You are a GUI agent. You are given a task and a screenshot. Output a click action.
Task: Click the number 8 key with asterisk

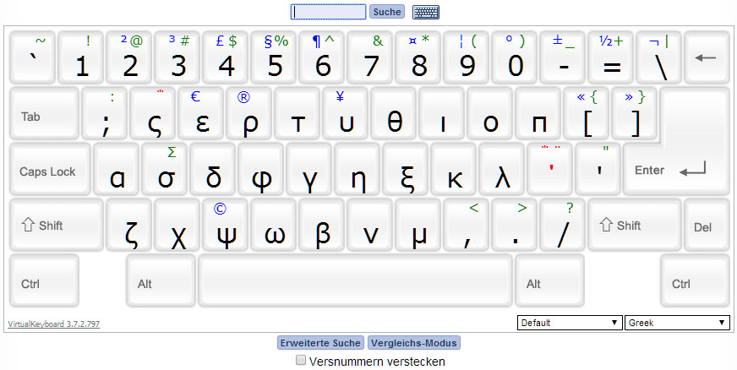tap(418, 57)
